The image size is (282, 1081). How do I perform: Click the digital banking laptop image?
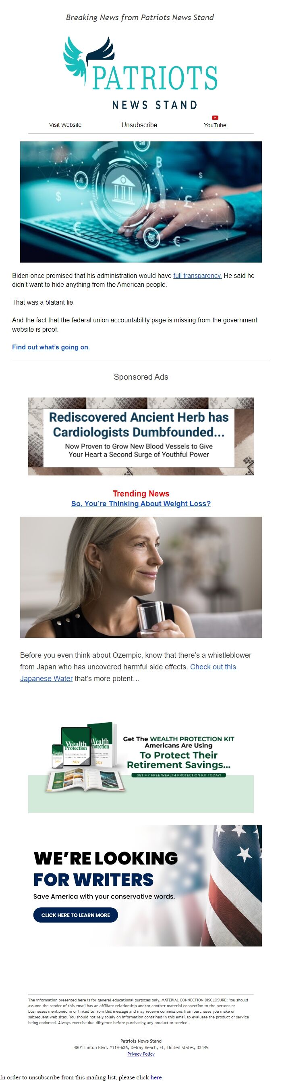pyautogui.click(x=141, y=202)
